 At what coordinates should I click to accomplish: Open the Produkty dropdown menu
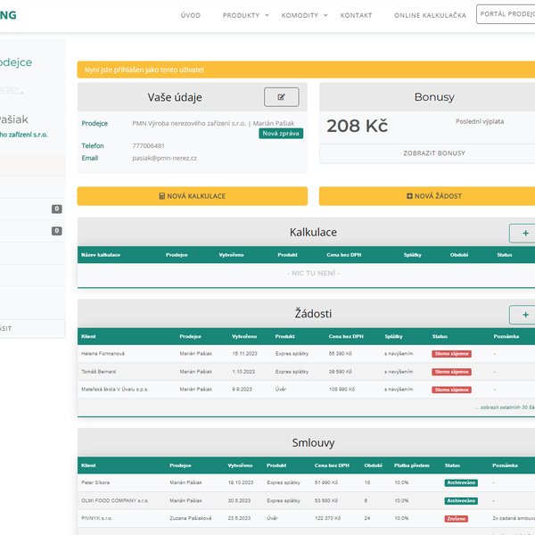244,15
